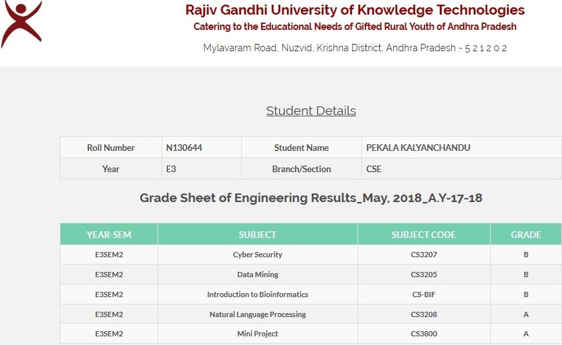Click subject code CS3800
Image resolution: width=562 pixels, height=345 pixels.
[x=424, y=334]
